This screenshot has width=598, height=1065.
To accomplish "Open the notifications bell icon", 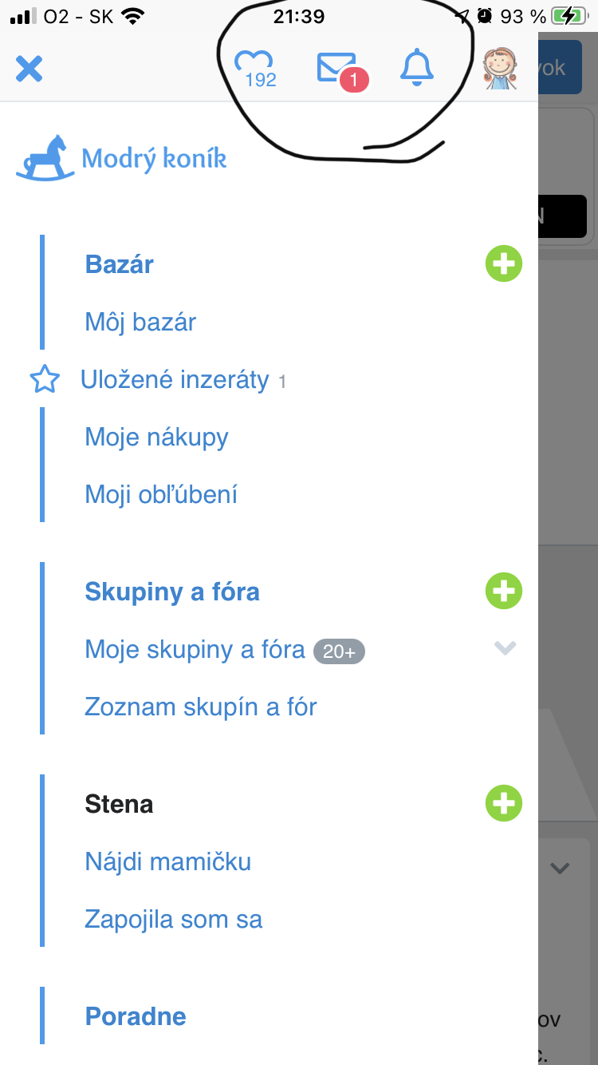I will pyautogui.click(x=416, y=68).
